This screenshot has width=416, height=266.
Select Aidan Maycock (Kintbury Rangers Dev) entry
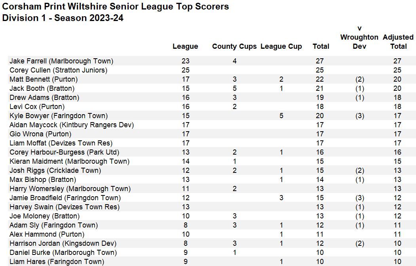(72, 125)
